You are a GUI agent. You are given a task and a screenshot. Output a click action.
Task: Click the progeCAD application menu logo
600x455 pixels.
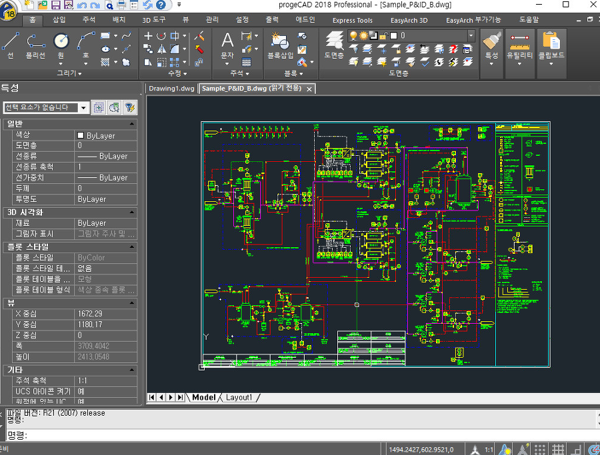tap(9, 11)
